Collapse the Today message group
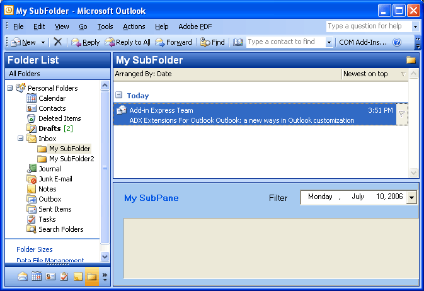The image size is (424, 291). [118, 95]
